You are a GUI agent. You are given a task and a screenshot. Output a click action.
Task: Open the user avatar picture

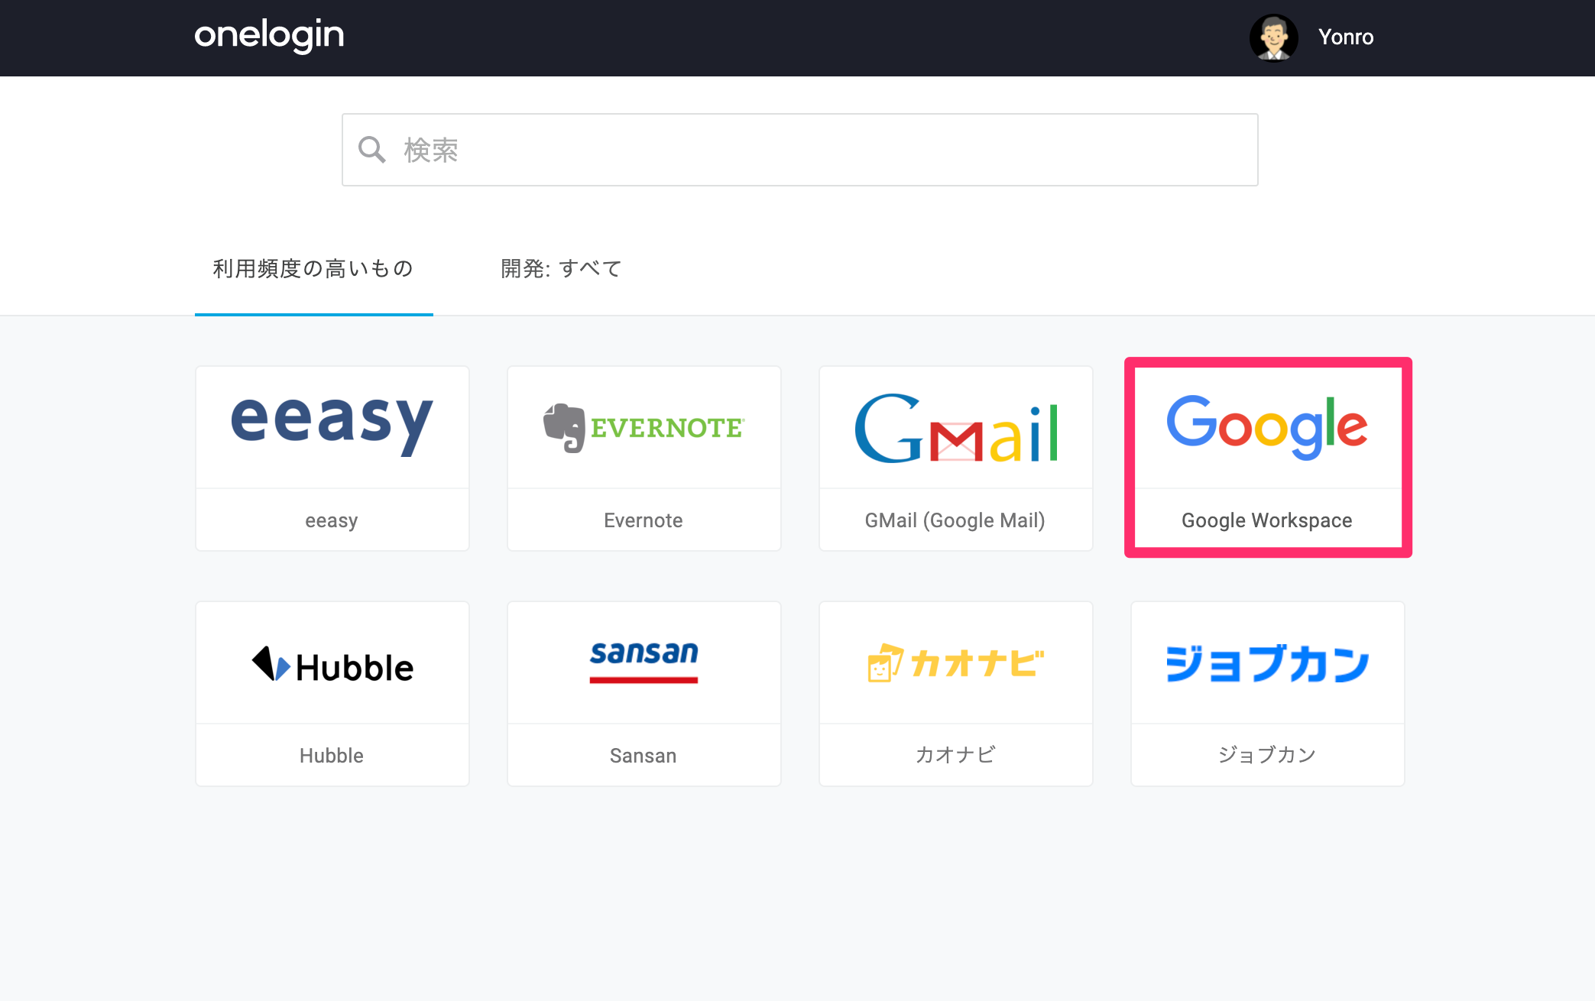point(1273,37)
